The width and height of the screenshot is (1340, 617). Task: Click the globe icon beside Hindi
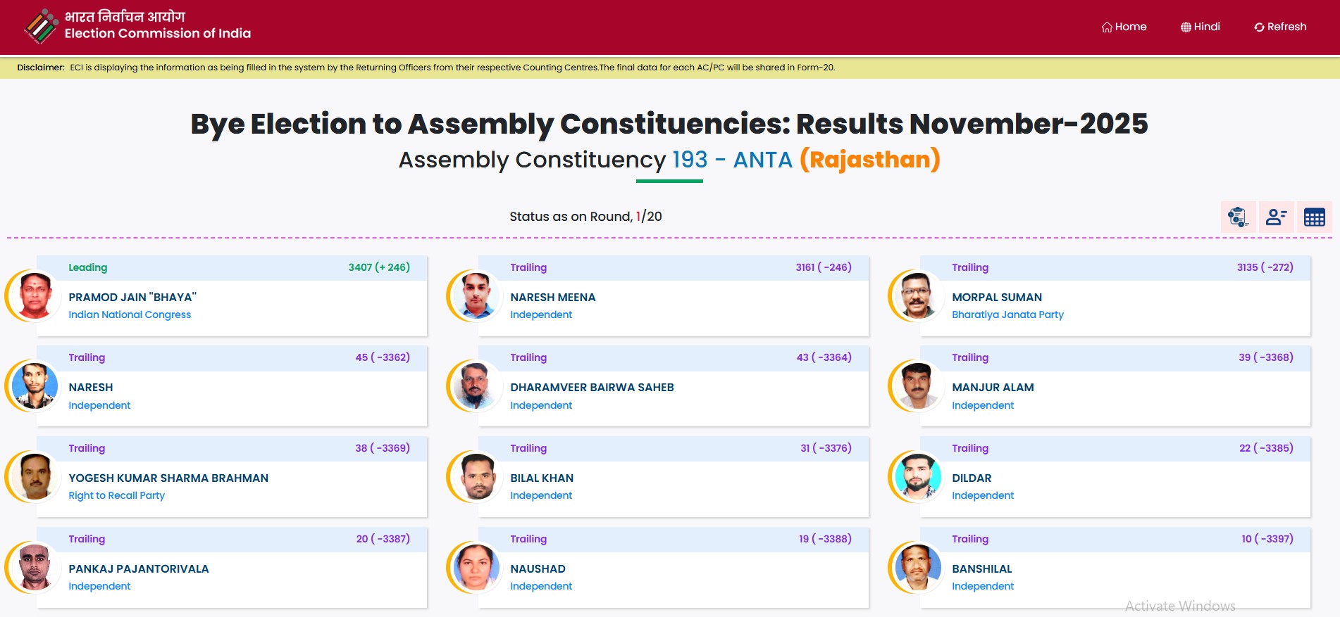(1186, 27)
